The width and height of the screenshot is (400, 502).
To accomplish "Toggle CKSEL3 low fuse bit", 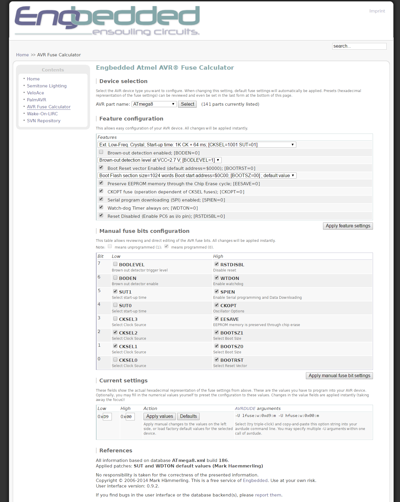I will (115, 319).
